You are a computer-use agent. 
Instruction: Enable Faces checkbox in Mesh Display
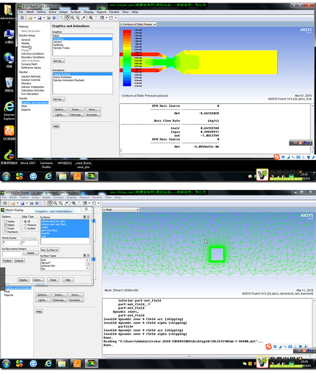5,228
